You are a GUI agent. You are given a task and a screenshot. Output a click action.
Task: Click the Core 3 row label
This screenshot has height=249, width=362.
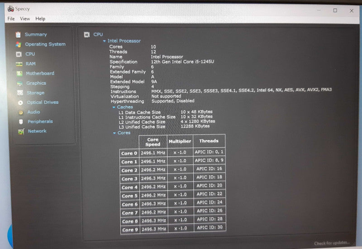click(x=129, y=179)
